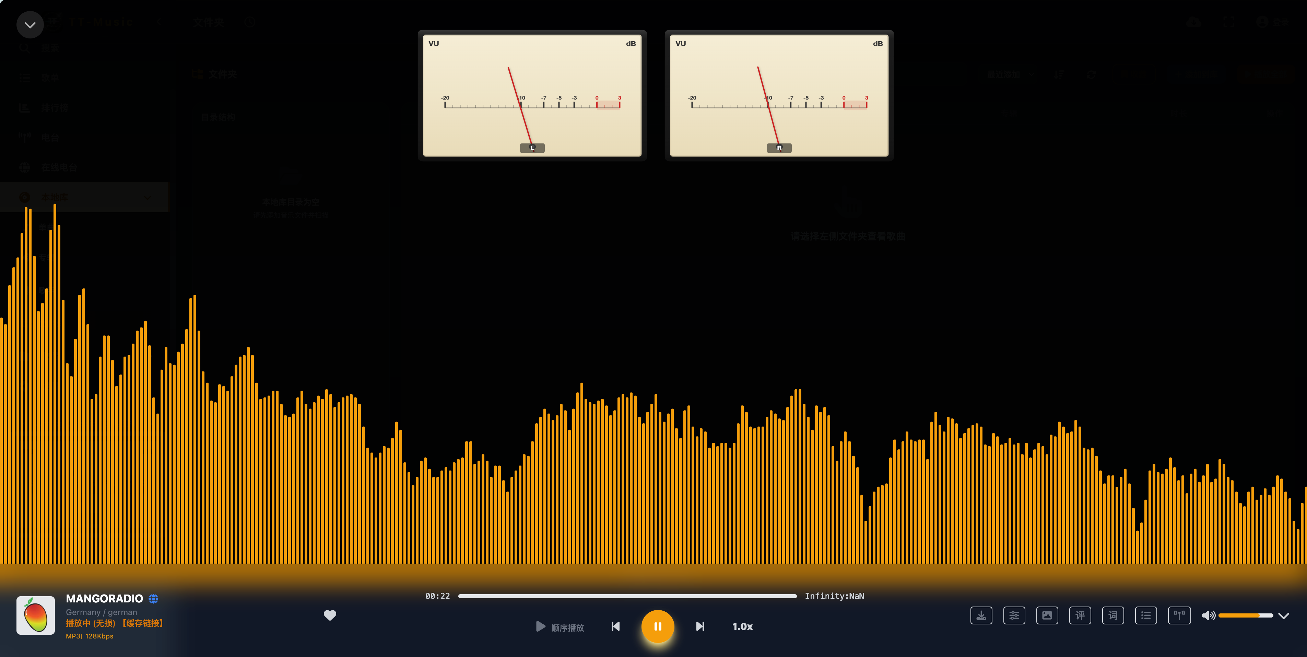Open the MANGORADIO mango cover thumbnail
Image resolution: width=1307 pixels, height=657 pixels.
(36, 615)
